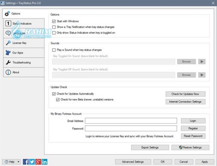Click the number 1 Status Indicators icon
This screenshot has width=217, height=166.
tap(8, 23)
